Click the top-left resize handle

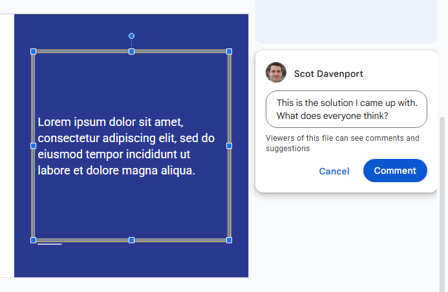click(33, 51)
